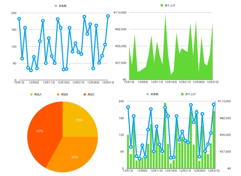The width and height of the screenshot is (241, 176).
Task: Click 来客数 legend text of the combo chart
Action: point(154,94)
